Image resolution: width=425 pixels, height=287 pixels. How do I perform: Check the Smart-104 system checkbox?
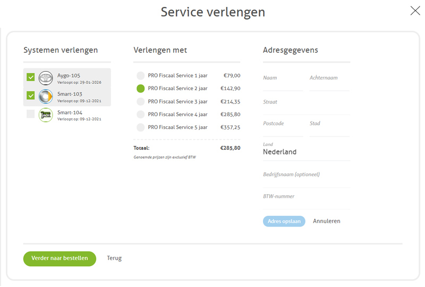[x=31, y=114]
